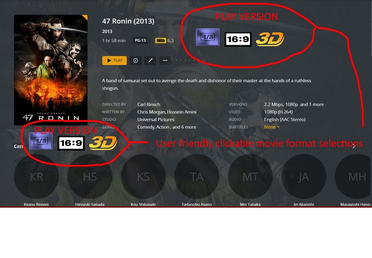Expand versions list '2.2 Mbps, 1080p and 1 more'

pyautogui.click(x=294, y=104)
